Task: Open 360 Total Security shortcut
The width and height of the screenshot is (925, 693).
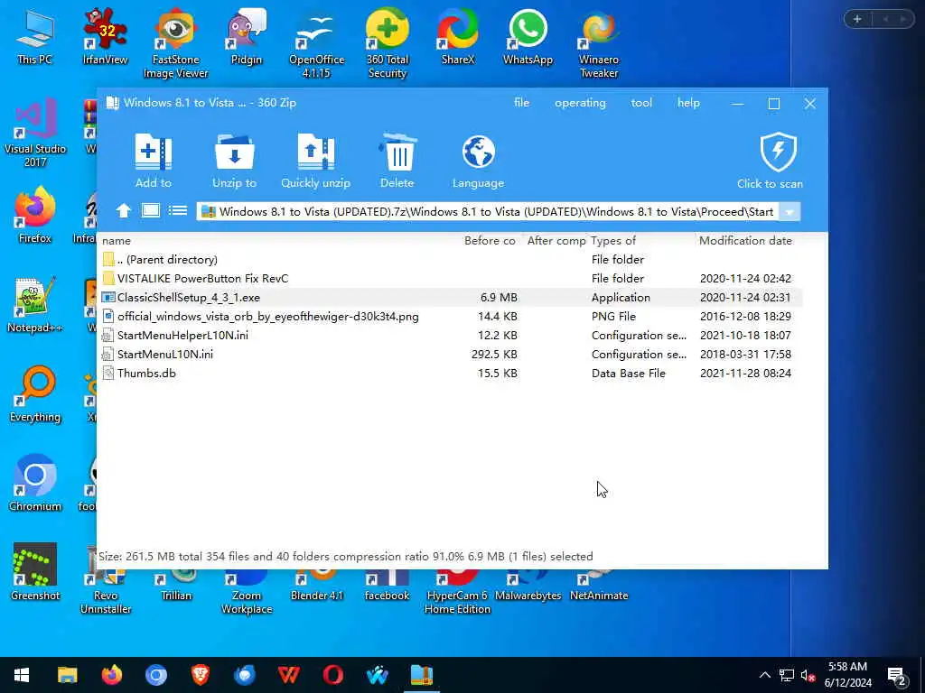Action: point(387,43)
